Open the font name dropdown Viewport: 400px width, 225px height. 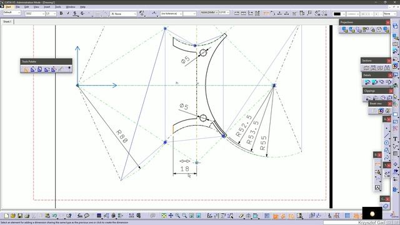click(x=35, y=14)
